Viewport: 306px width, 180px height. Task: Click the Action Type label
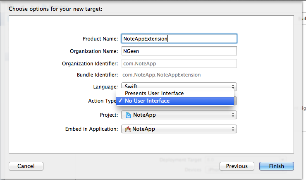102,101
